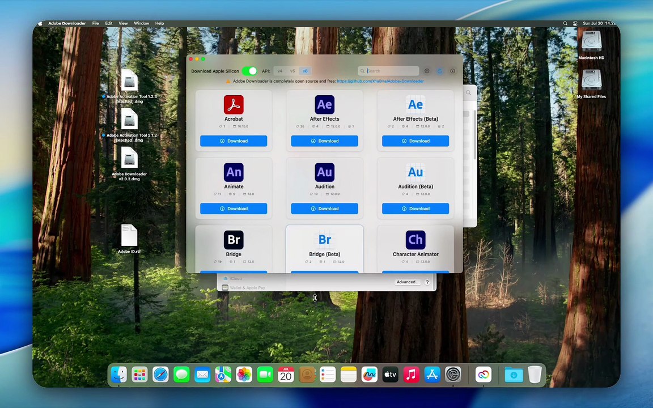This screenshot has height=408, width=653.
Task: Open the File menu
Action: [x=95, y=23]
